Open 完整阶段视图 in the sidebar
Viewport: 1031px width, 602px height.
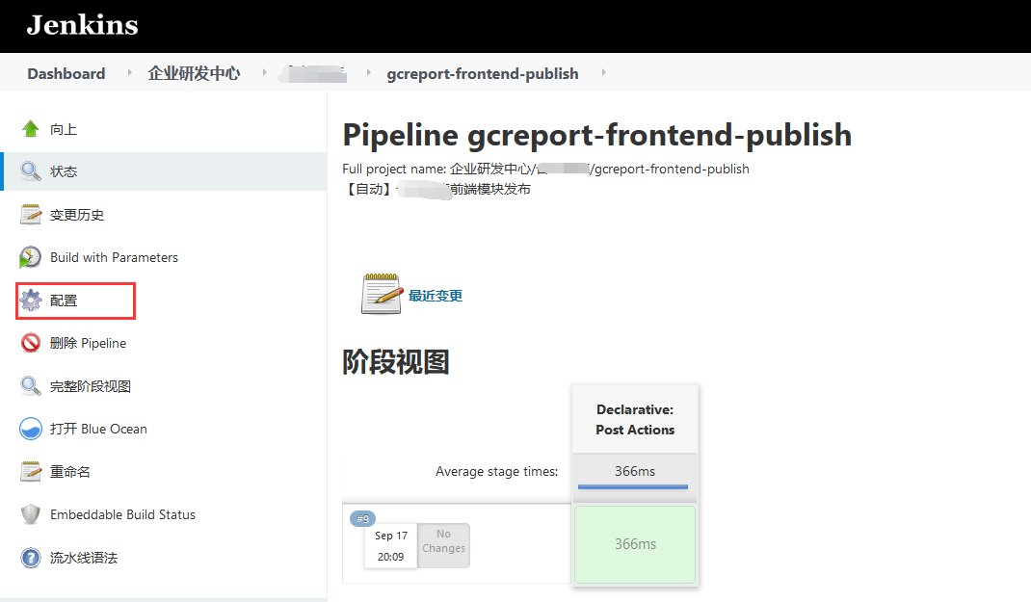pyautogui.click(x=90, y=386)
